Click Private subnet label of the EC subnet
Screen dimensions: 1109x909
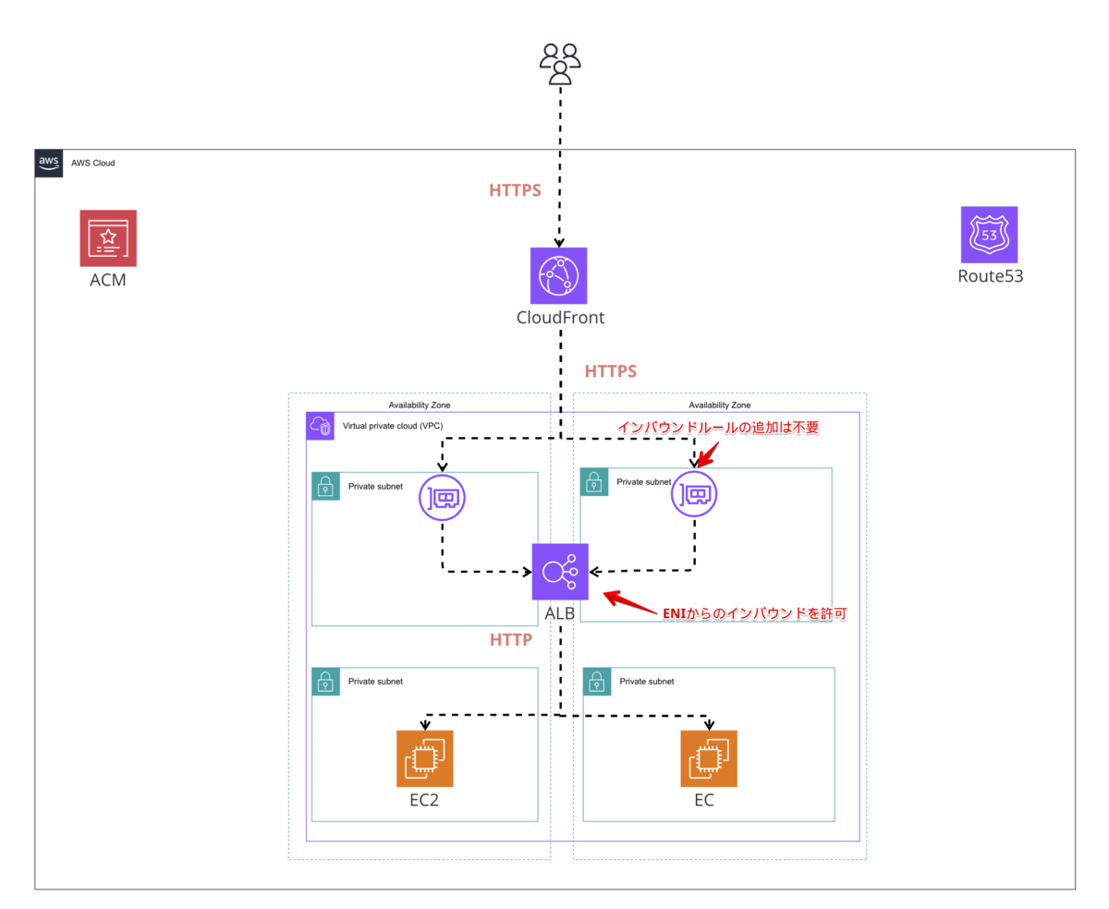pyautogui.click(x=647, y=682)
